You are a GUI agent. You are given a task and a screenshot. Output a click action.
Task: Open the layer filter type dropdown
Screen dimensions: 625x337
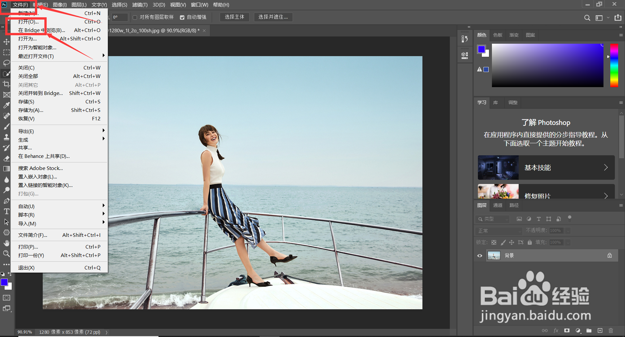492,219
